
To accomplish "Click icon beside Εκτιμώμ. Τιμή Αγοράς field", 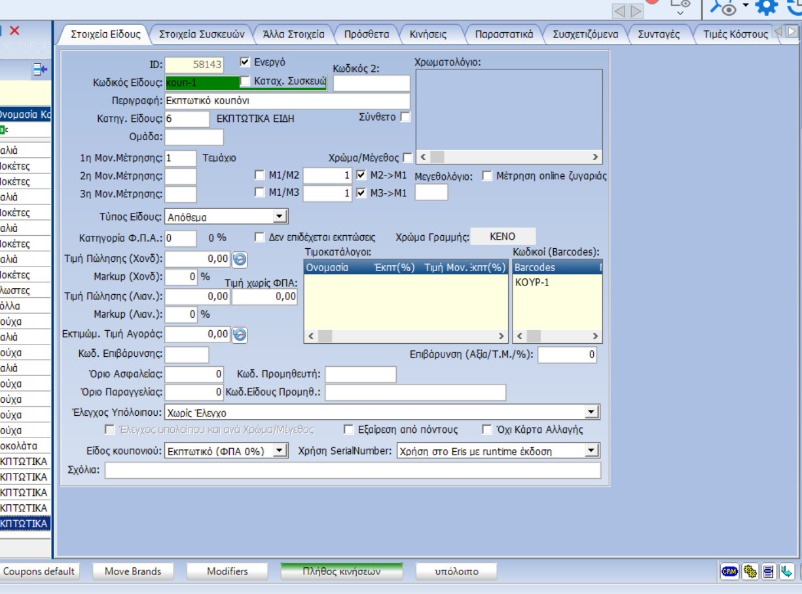I will [240, 335].
